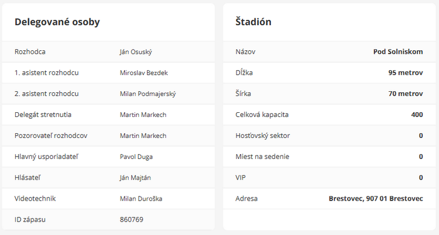The height and width of the screenshot is (235, 439).
Task: Click stadium name Pod Solniskom
Action: tap(398, 51)
